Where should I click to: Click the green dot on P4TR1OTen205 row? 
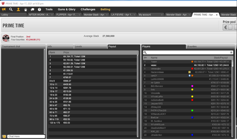[192, 111]
